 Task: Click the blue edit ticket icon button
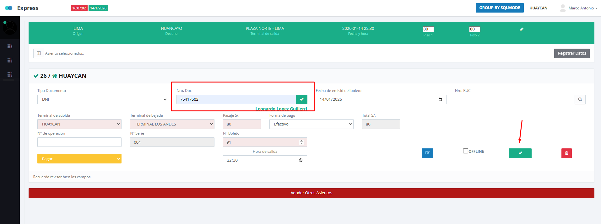coord(427,153)
